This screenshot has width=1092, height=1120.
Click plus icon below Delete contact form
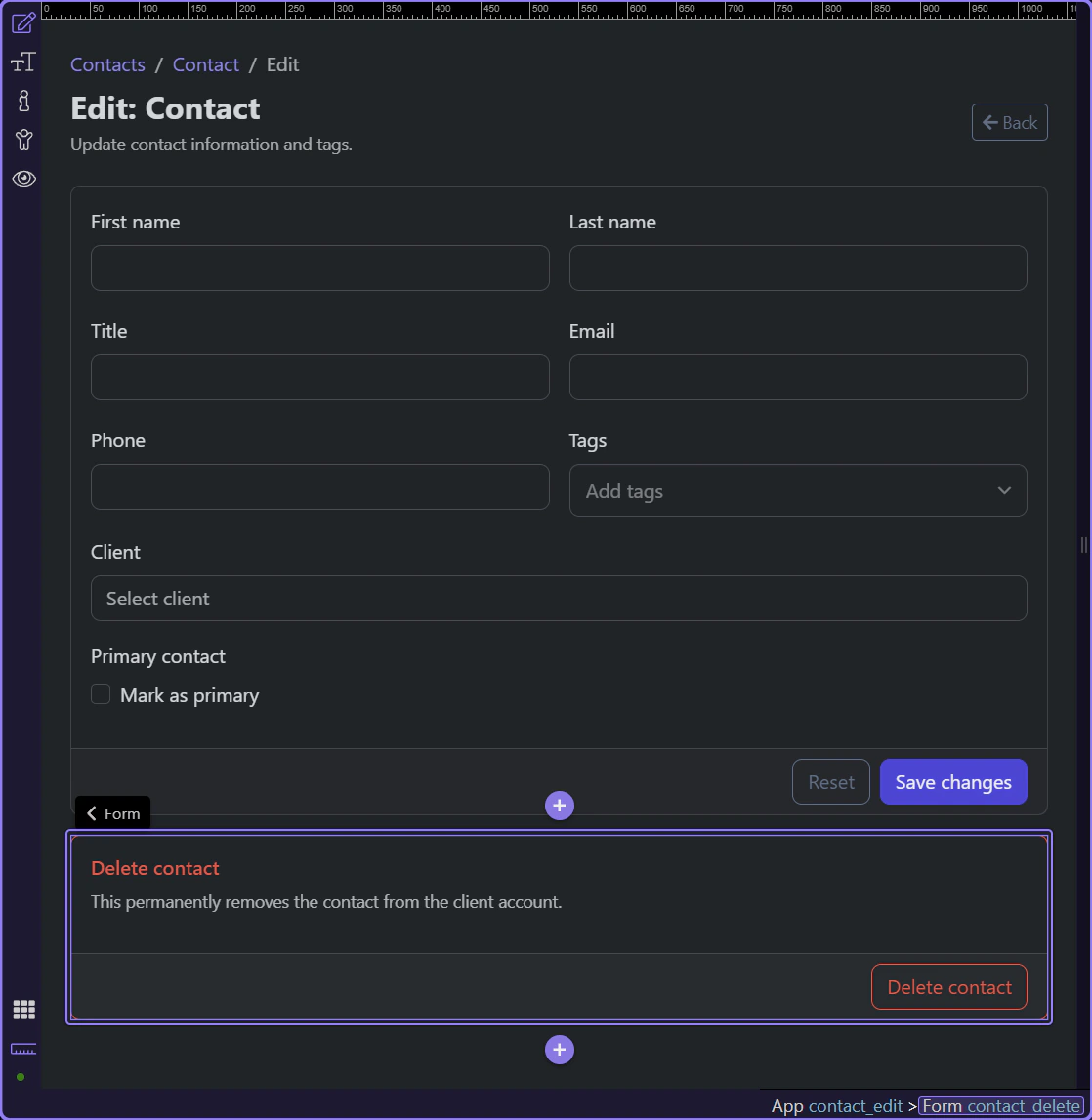[559, 1050]
